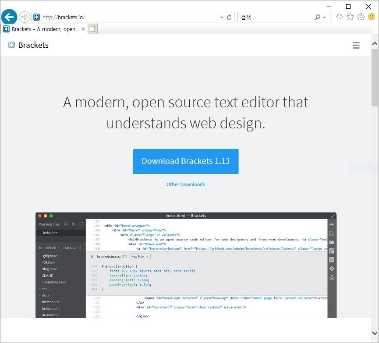Click the red close dot in the editor screenshot
The width and height of the screenshot is (379, 343).
click(40, 216)
